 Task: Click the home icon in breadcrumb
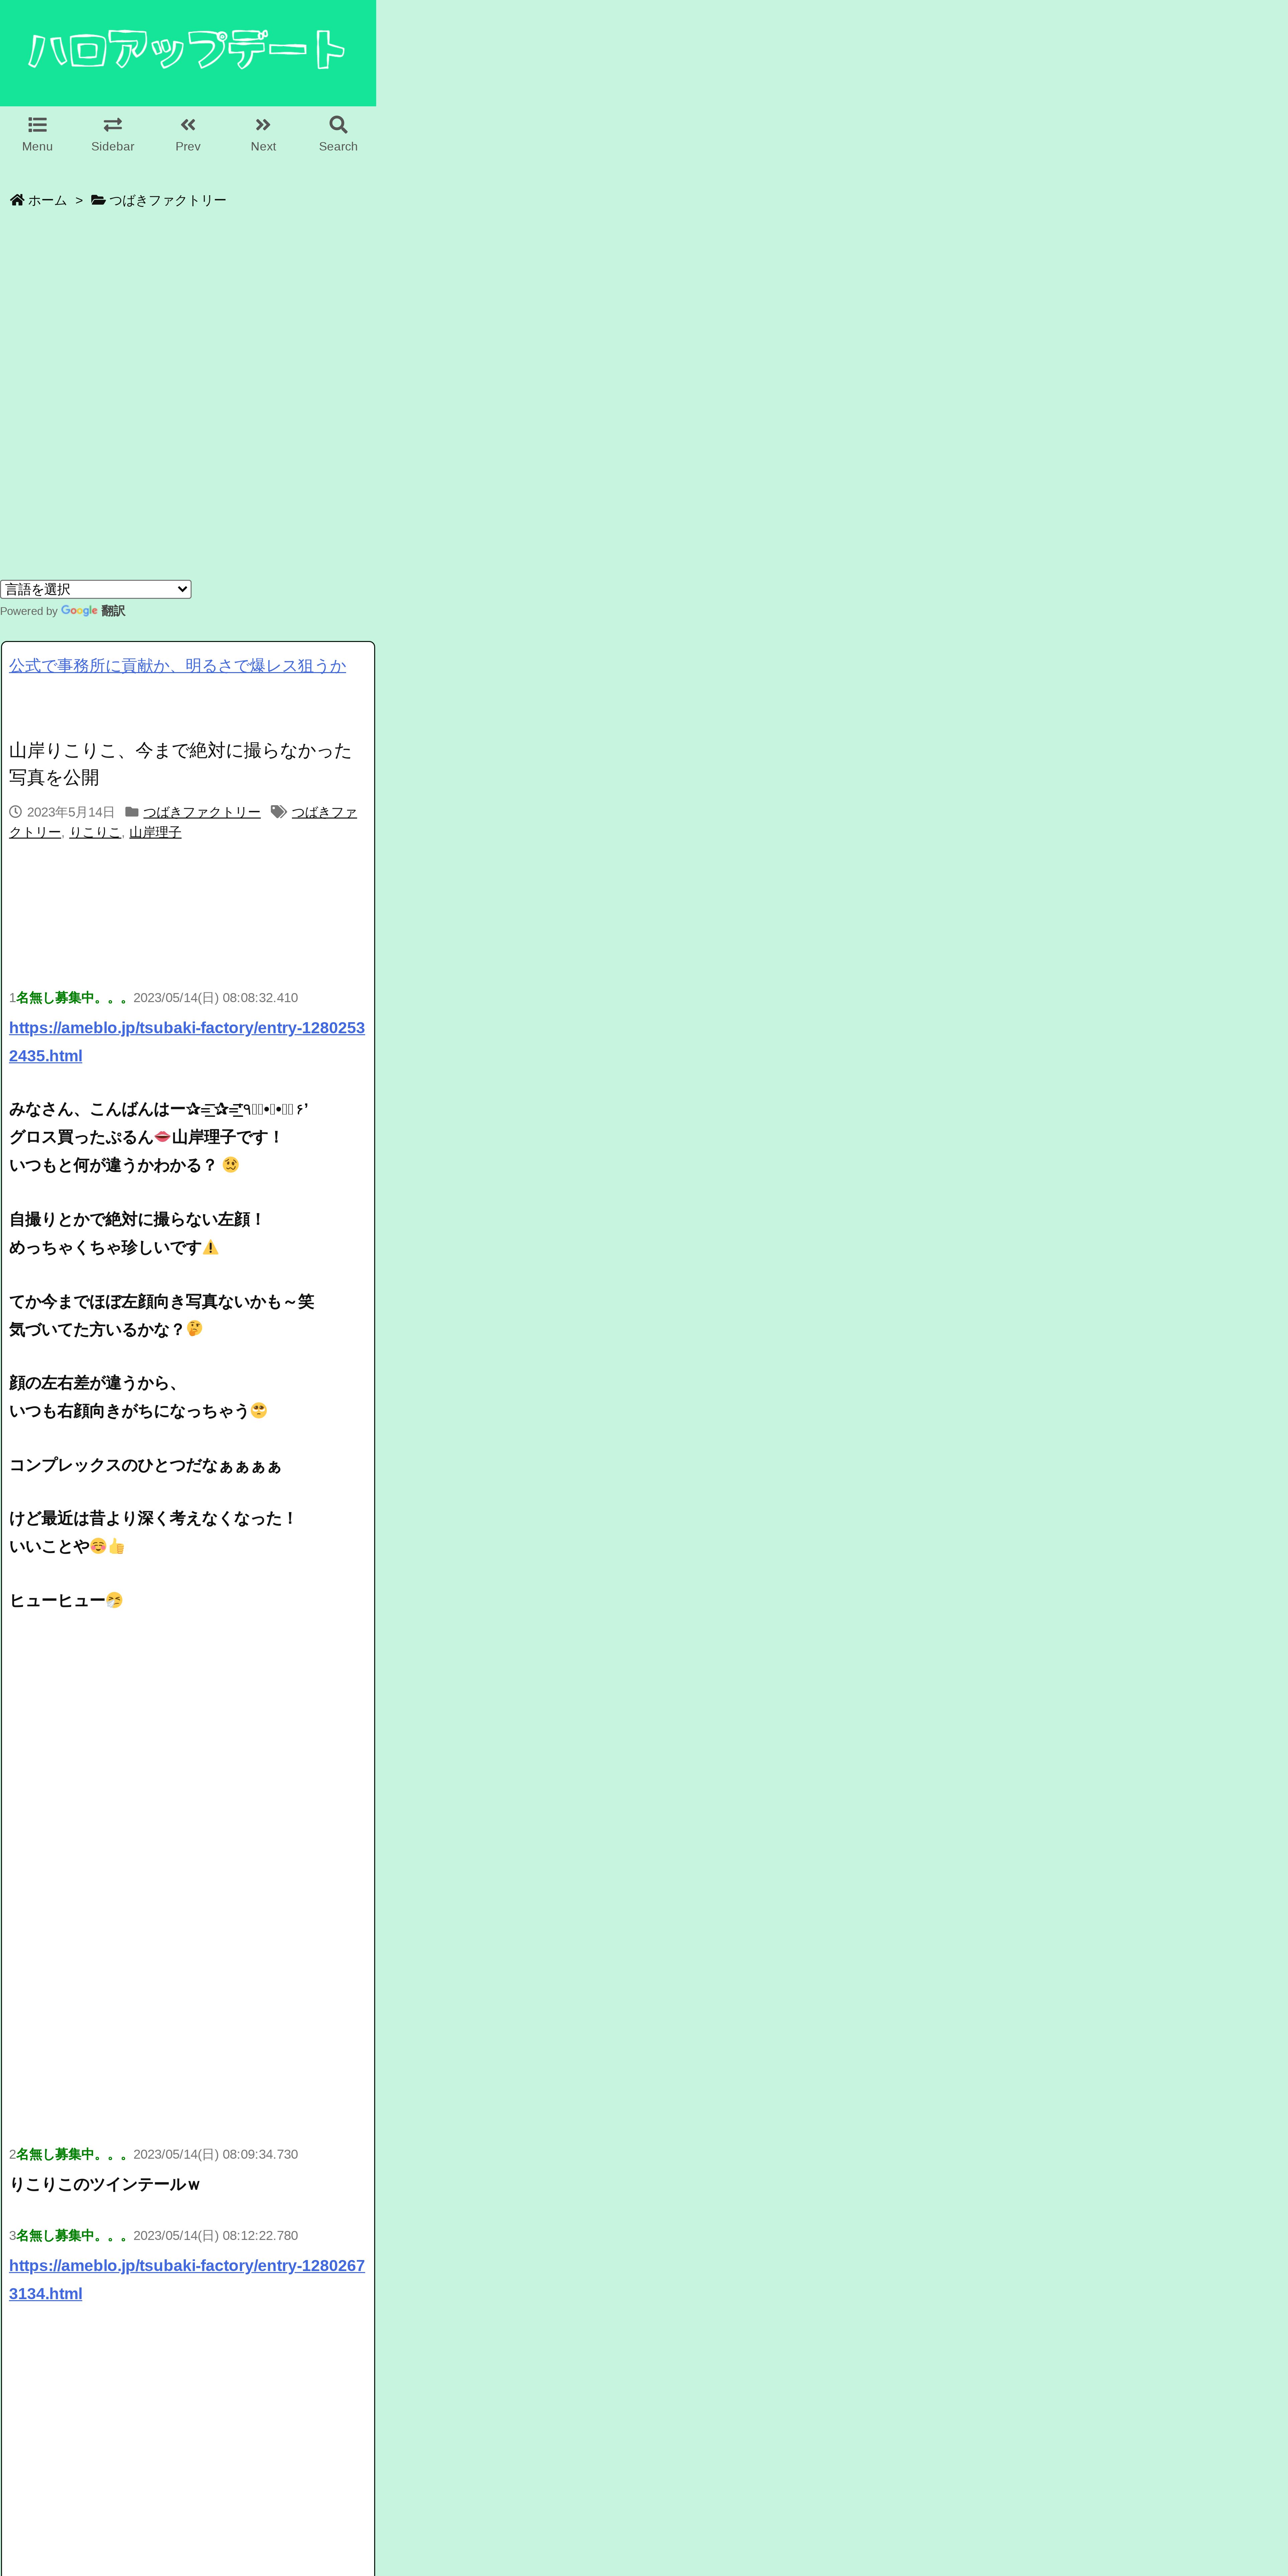tap(17, 200)
